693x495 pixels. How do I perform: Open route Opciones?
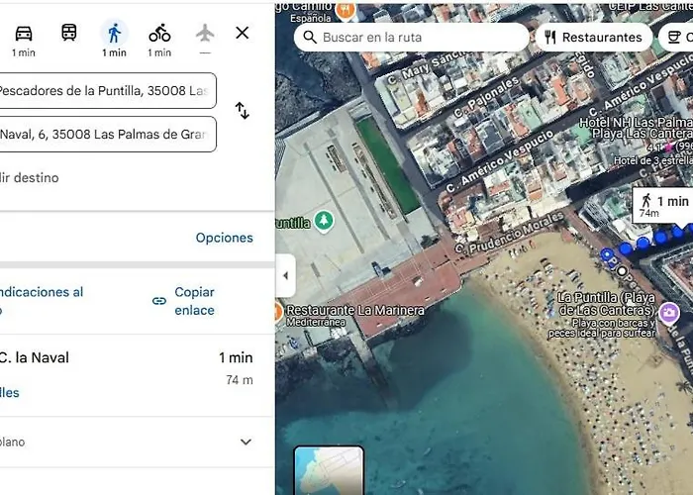[x=224, y=238]
